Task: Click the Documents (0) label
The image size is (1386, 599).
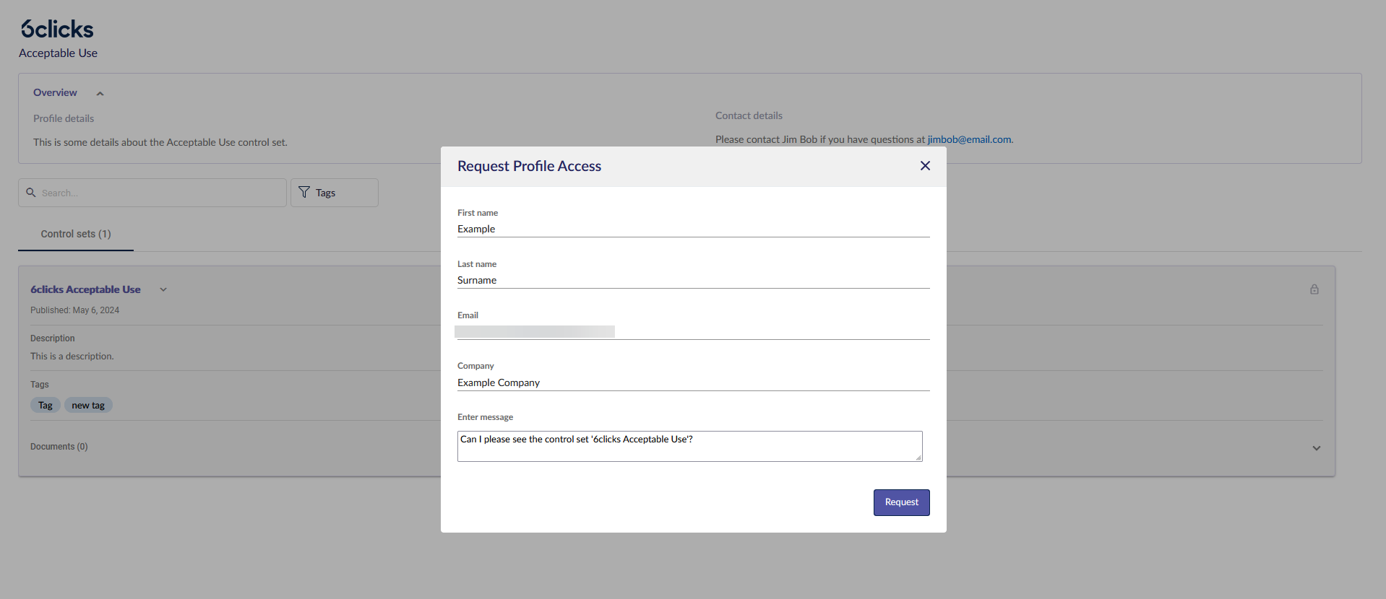Action: tap(59, 447)
